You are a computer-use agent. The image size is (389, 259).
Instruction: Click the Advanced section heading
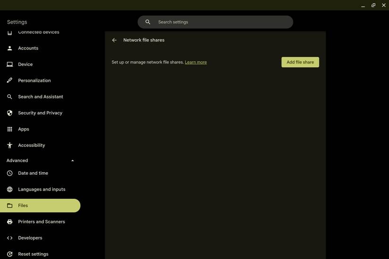pyautogui.click(x=17, y=161)
